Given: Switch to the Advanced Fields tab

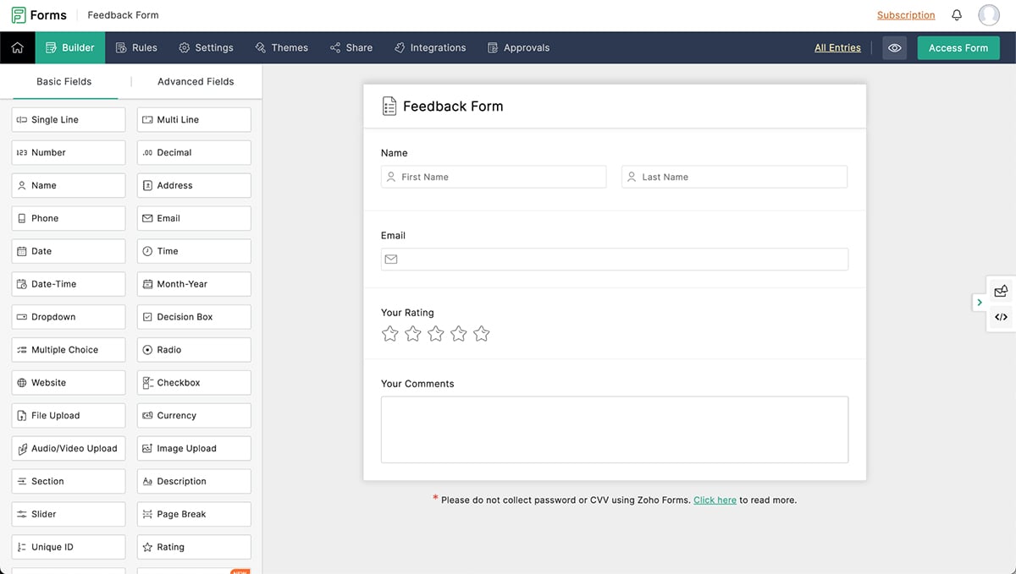Looking at the screenshot, I should tap(196, 82).
